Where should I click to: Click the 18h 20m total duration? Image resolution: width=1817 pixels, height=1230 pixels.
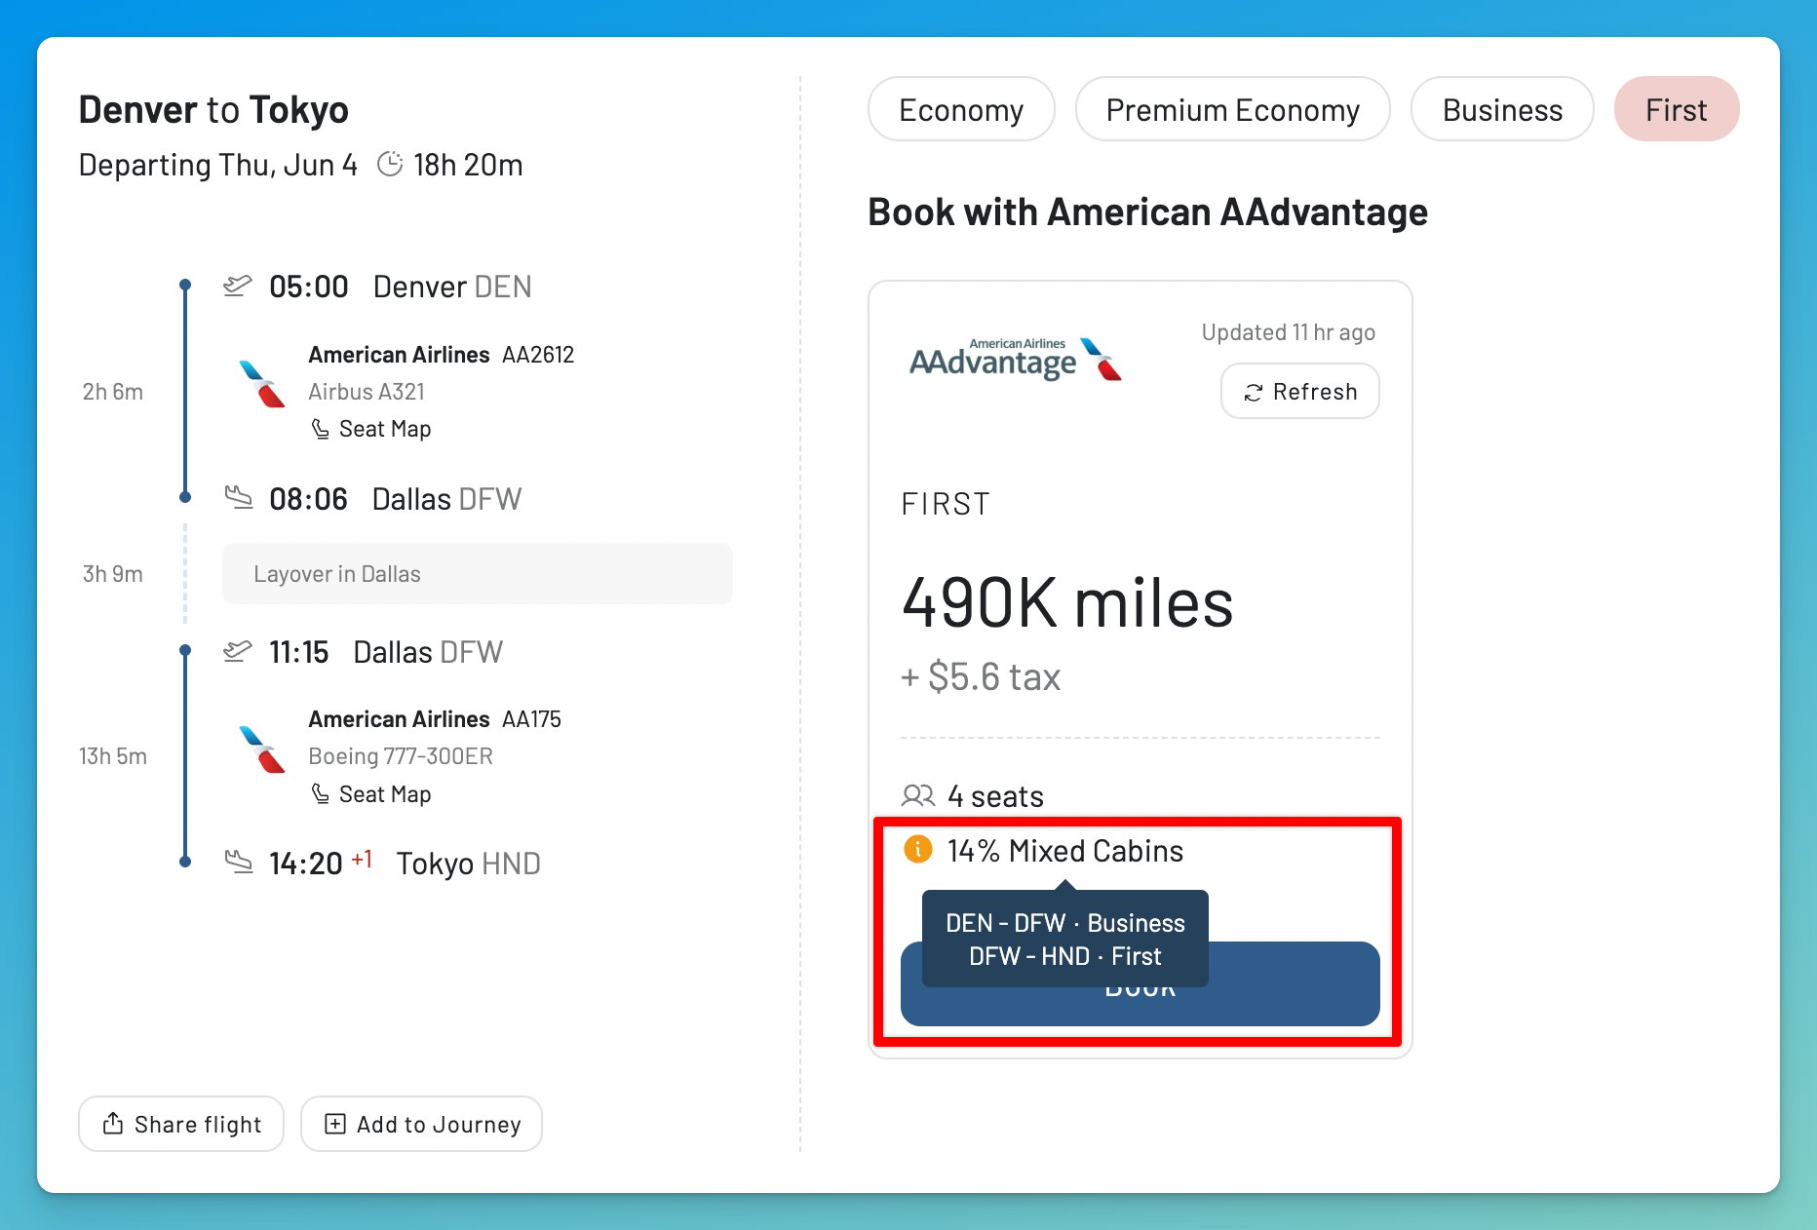pos(468,165)
